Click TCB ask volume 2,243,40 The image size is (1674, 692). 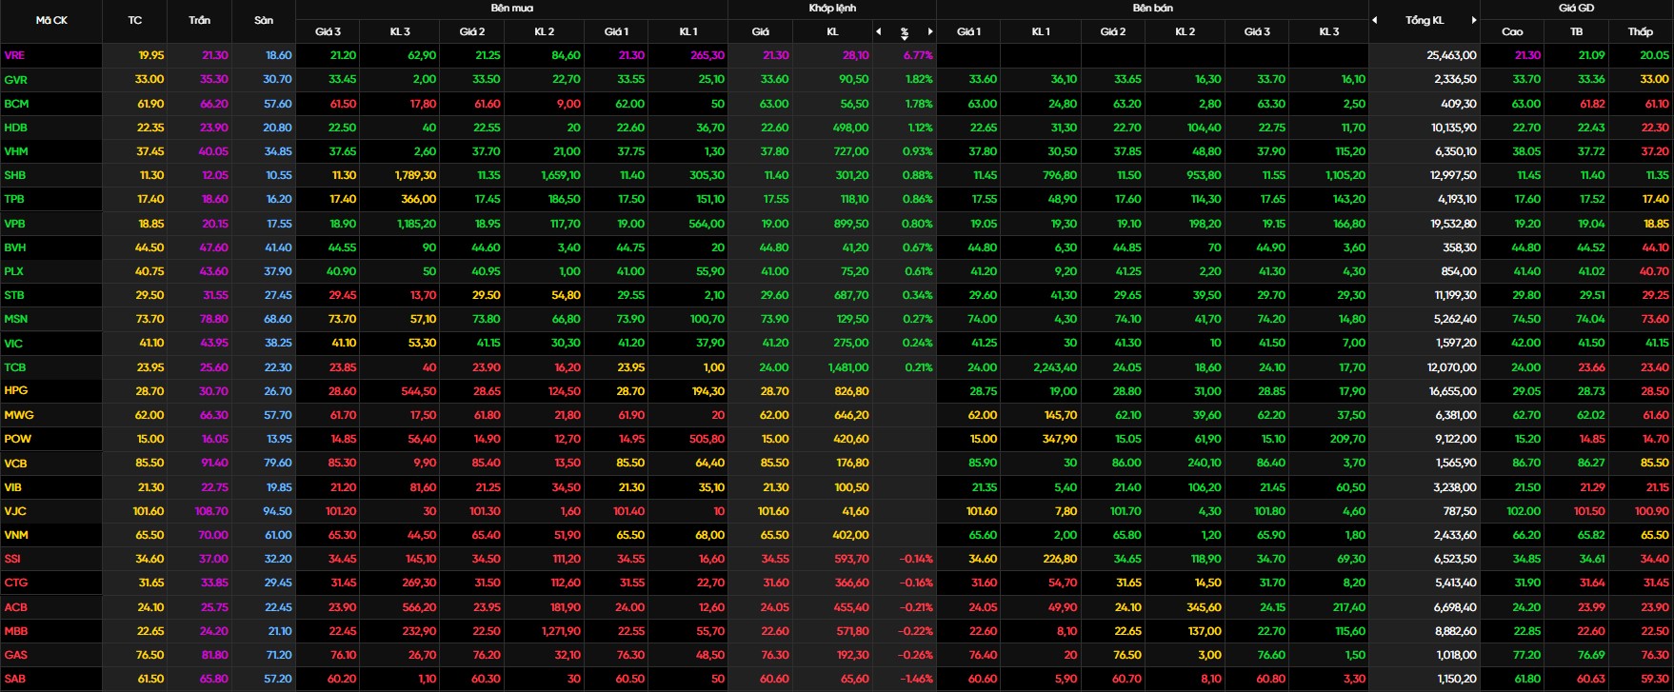pos(1055,366)
